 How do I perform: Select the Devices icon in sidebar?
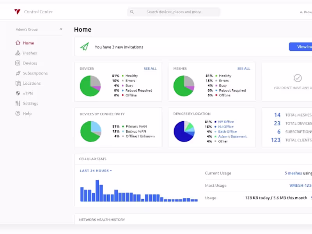click(18, 63)
